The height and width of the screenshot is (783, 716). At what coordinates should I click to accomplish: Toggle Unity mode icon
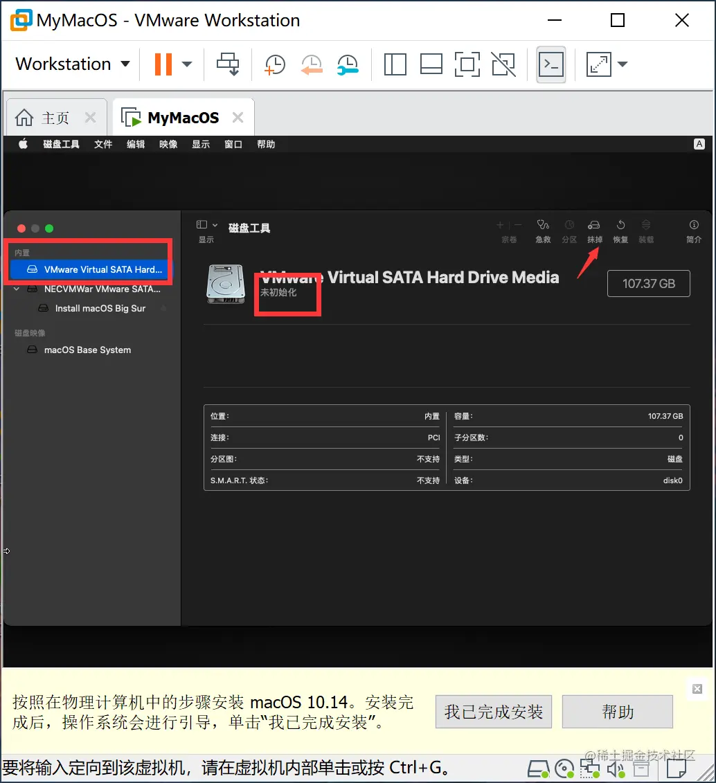click(503, 64)
